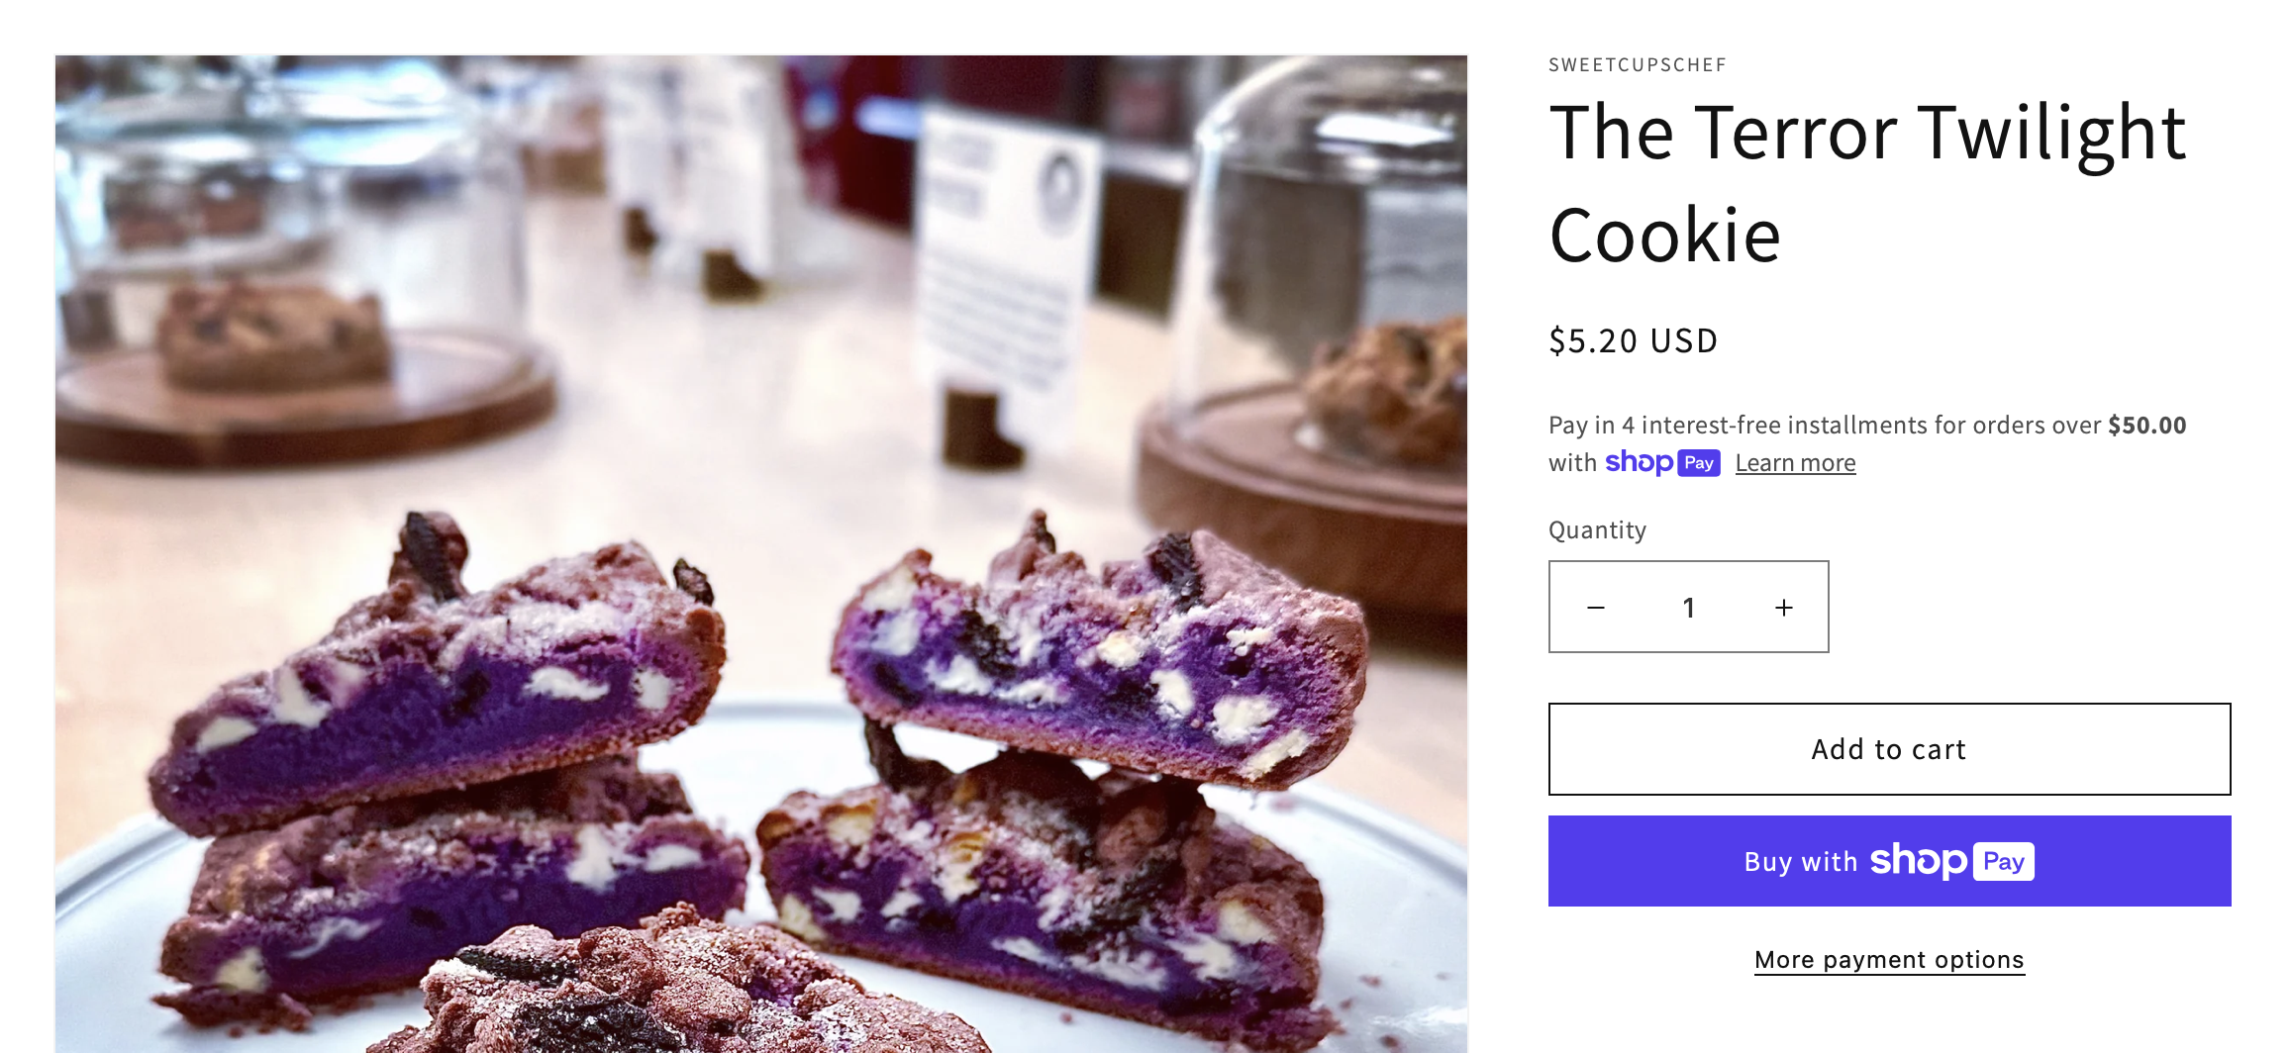Image resolution: width=2291 pixels, height=1053 pixels.
Task: Click the Shop Pay logo beside Learn more
Action: coord(1662,462)
